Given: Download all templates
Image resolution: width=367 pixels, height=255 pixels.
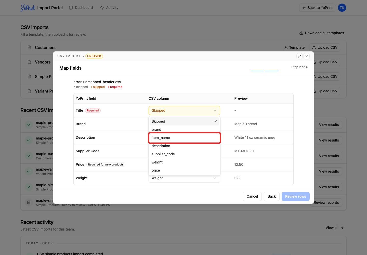Looking at the screenshot, I should click(x=322, y=33).
